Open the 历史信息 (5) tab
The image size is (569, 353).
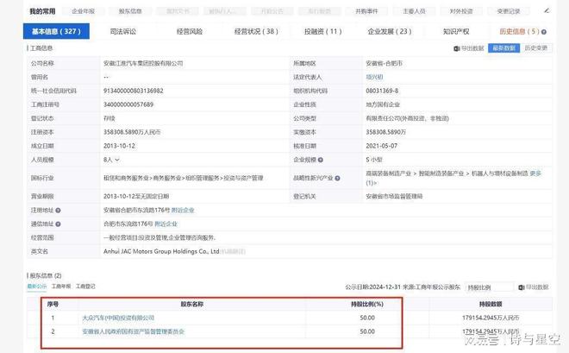click(x=519, y=32)
